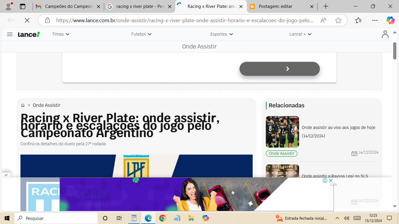Open the Favorites list icon

pyautogui.click(x=358, y=20)
